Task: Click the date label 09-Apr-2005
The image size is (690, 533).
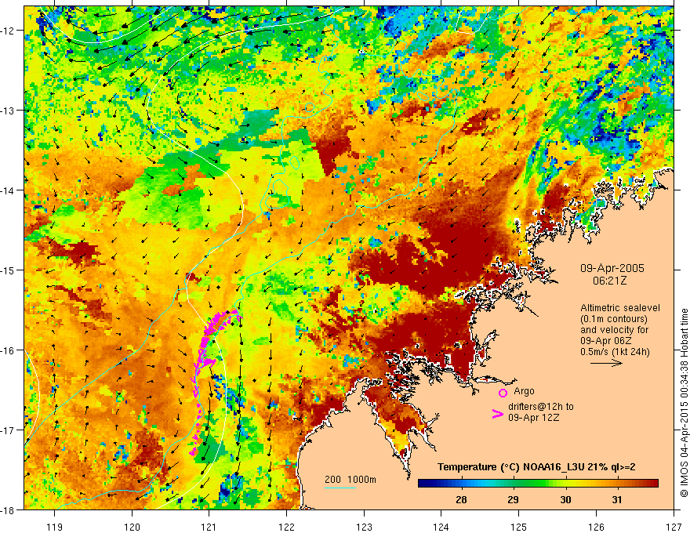Action: (612, 268)
